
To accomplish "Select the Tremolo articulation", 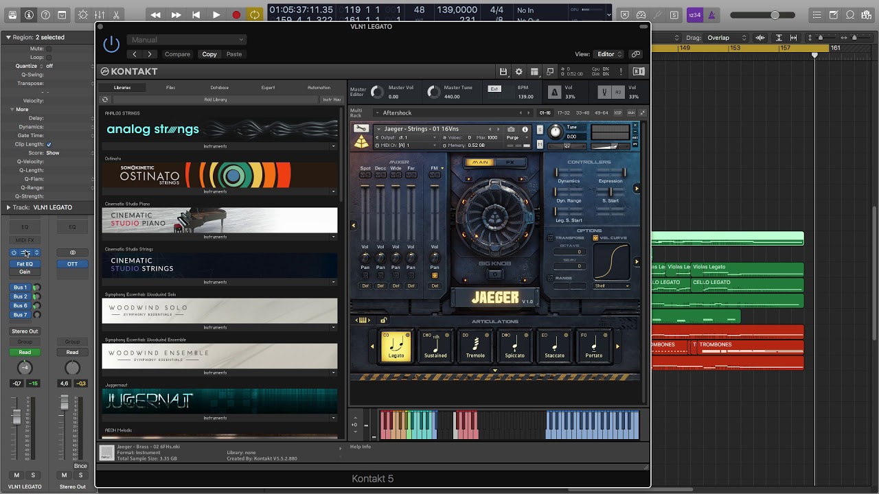I will [475, 346].
